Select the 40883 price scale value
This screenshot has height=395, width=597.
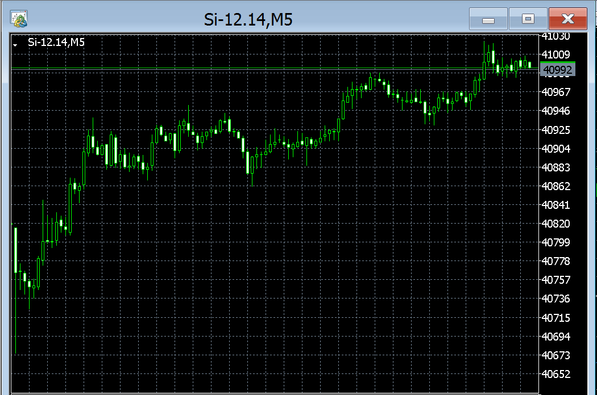pyautogui.click(x=557, y=167)
